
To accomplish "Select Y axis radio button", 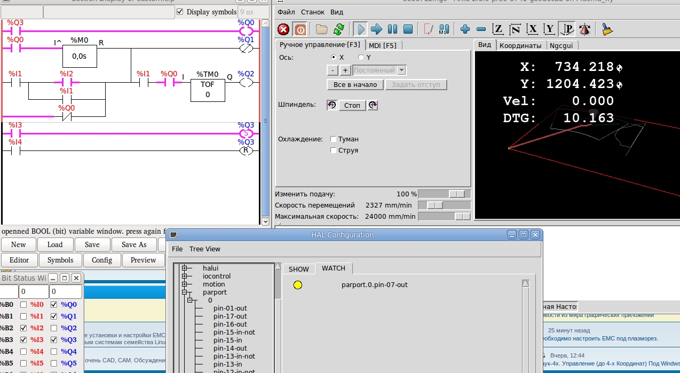I will [x=361, y=57].
